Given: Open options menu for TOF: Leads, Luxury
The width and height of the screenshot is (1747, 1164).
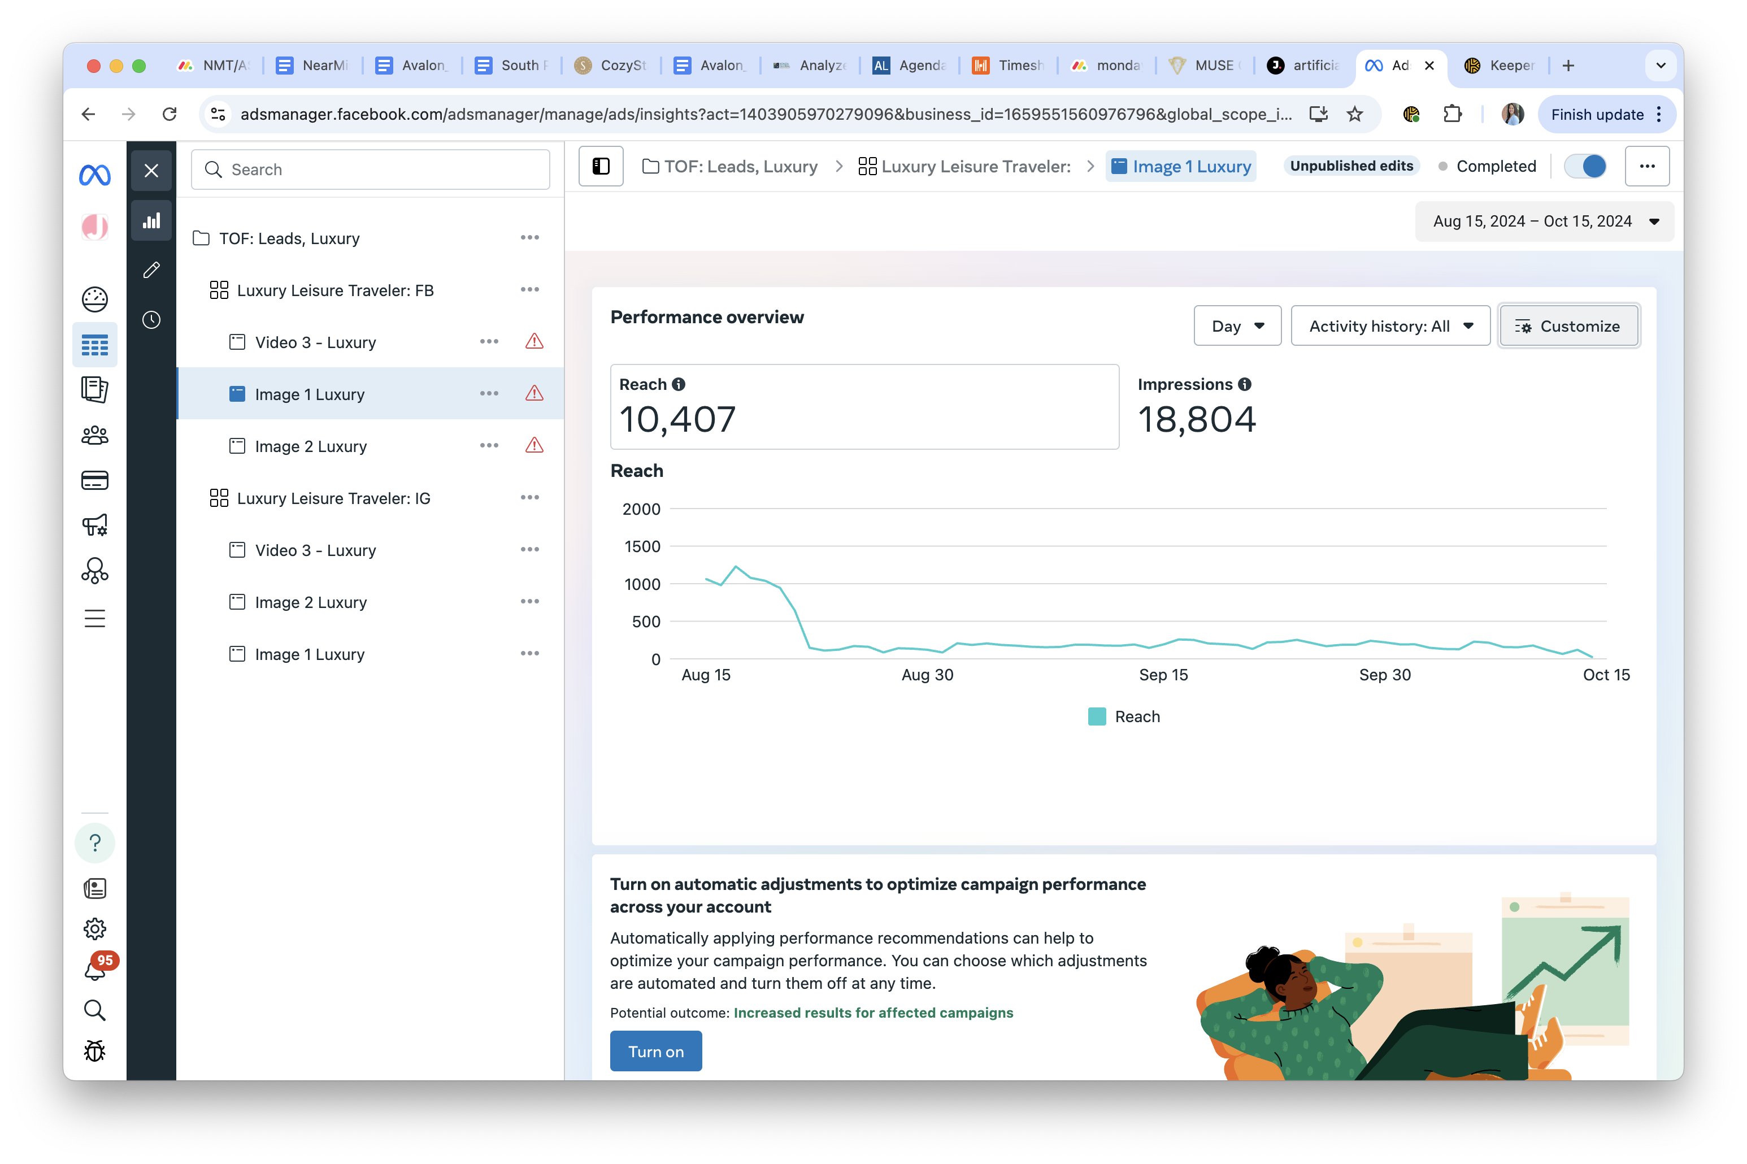Looking at the screenshot, I should click(x=530, y=237).
